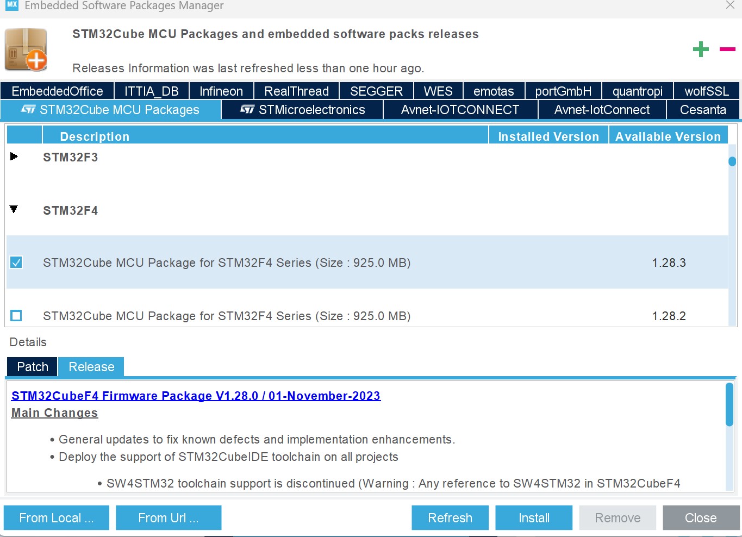This screenshot has height=537, width=742.
Task: Open the Patch details tab
Action: pos(33,367)
